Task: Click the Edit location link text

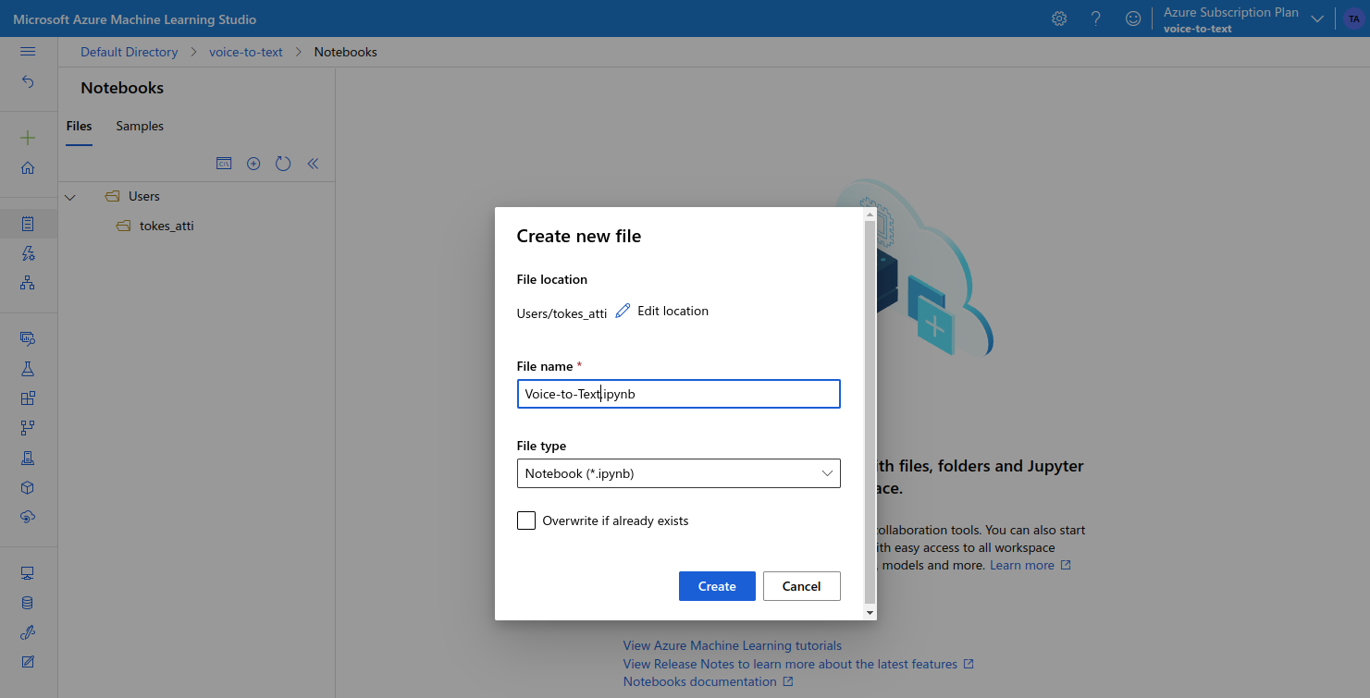Action: coord(673,311)
